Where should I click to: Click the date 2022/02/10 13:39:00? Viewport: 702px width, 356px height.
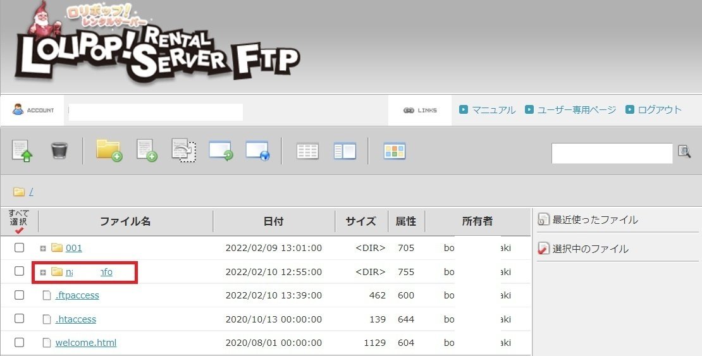click(274, 295)
